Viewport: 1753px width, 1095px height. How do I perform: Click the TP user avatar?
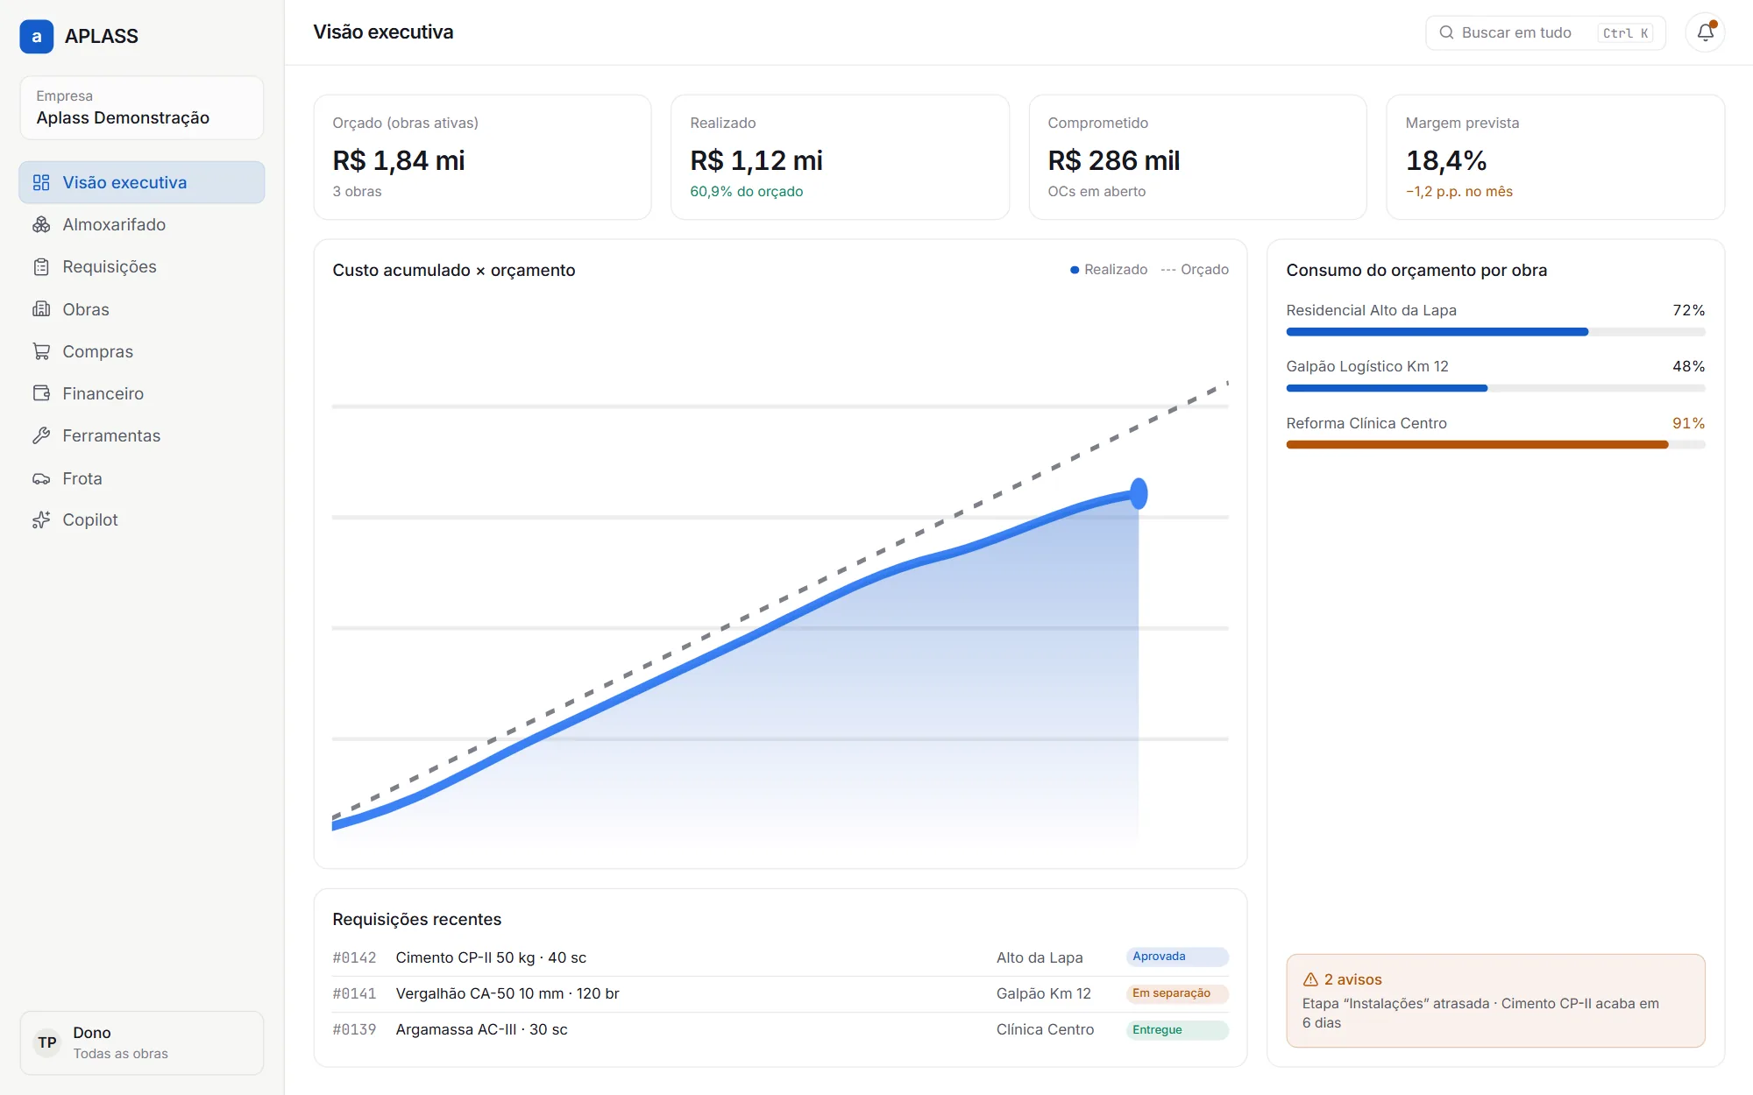pos(47,1042)
